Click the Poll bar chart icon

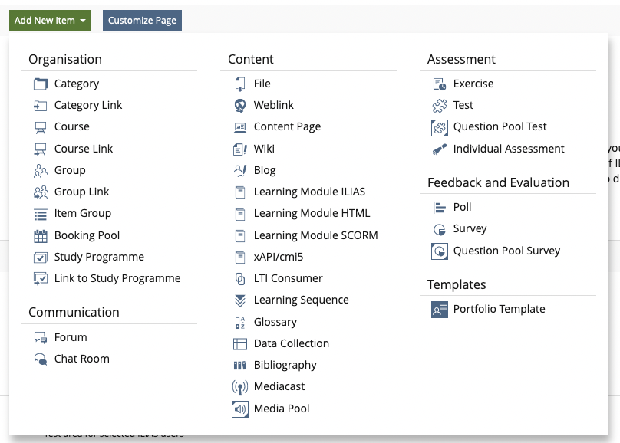440,207
